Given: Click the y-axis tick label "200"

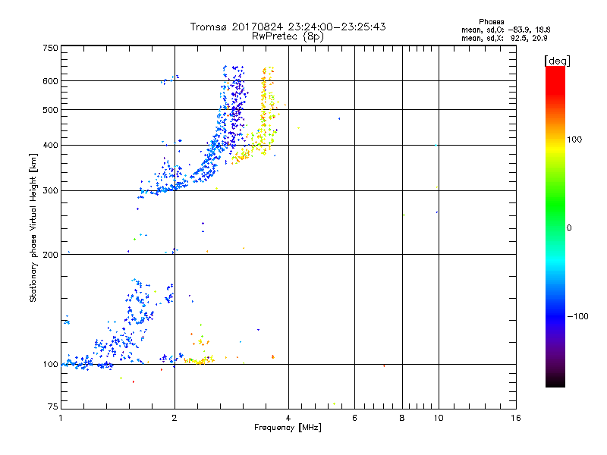Looking at the screenshot, I should coord(50,255).
